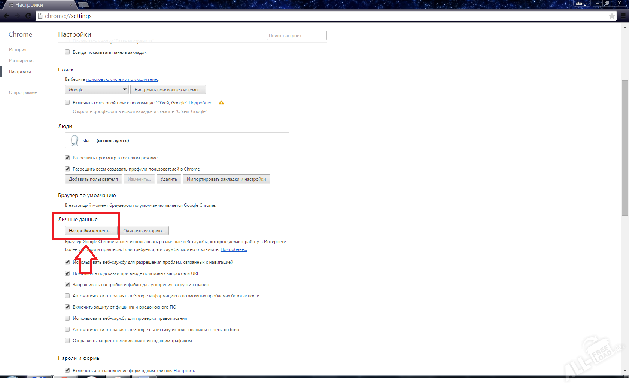Open История in the sidebar
Screen dimensions: 629x386
pyautogui.click(x=18, y=50)
